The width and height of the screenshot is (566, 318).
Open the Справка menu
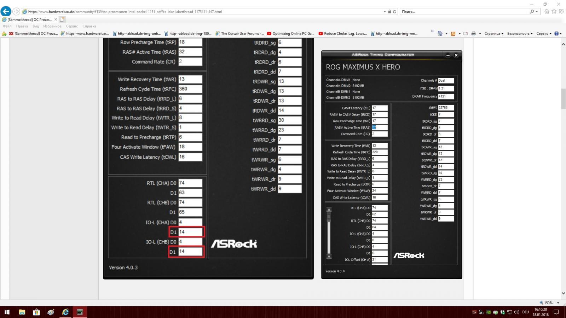89,26
